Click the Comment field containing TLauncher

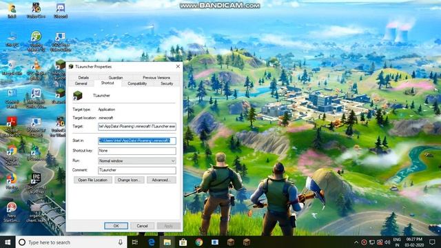tap(137, 170)
